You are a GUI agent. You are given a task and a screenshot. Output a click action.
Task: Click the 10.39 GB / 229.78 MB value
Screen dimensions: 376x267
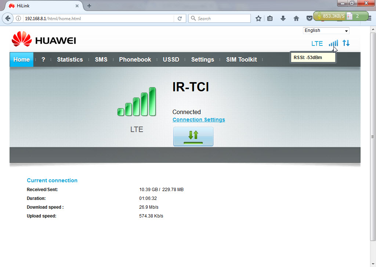[162, 189]
